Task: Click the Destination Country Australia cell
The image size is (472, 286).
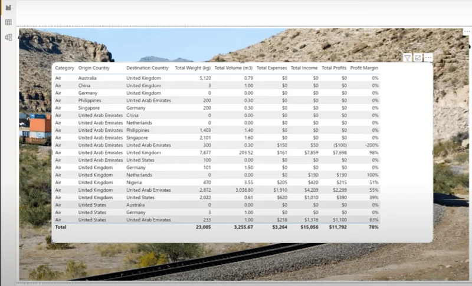Action: pyautogui.click(x=136, y=205)
